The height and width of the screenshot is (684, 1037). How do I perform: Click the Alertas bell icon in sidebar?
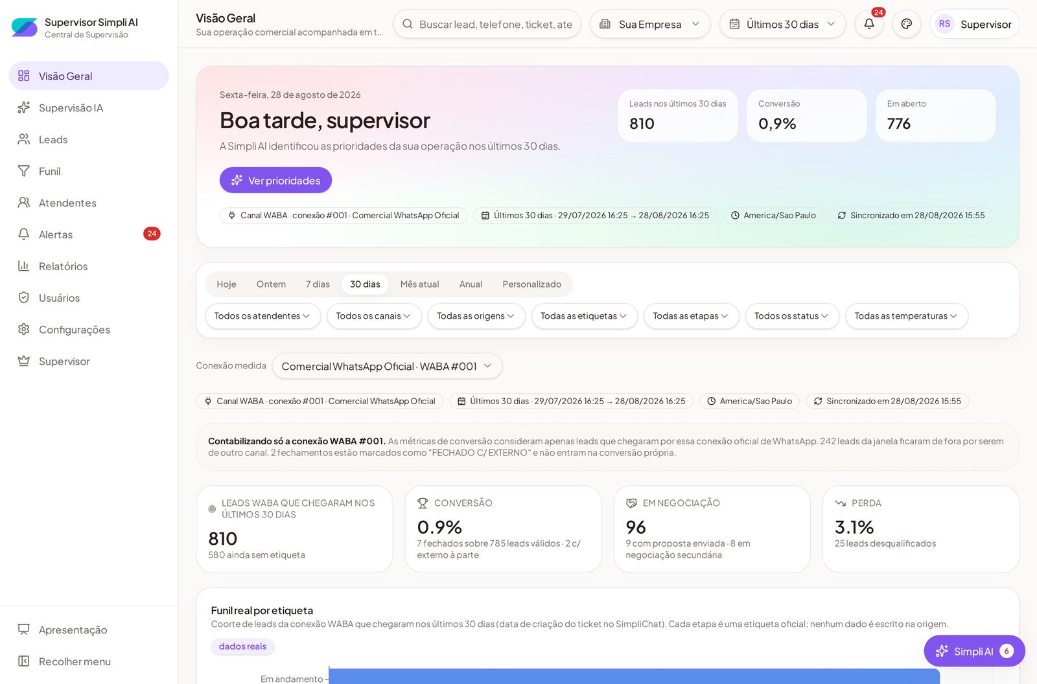point(24,234)
